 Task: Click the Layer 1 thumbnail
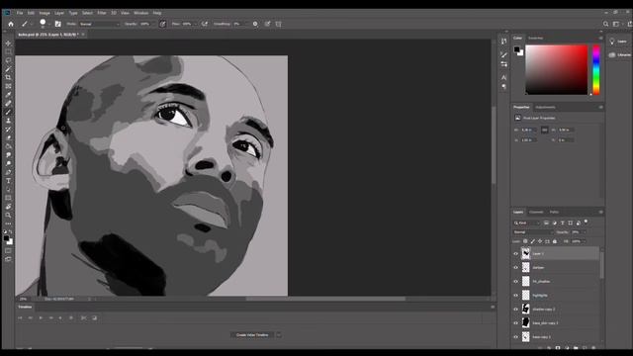525,253
